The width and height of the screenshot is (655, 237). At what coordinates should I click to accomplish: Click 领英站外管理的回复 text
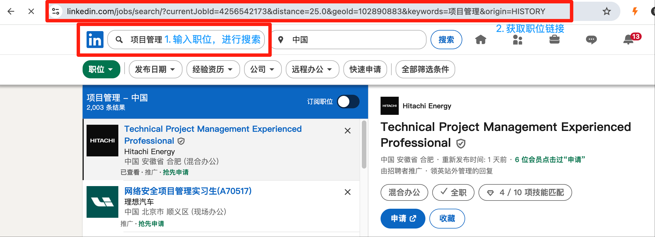tap(461, 171)
